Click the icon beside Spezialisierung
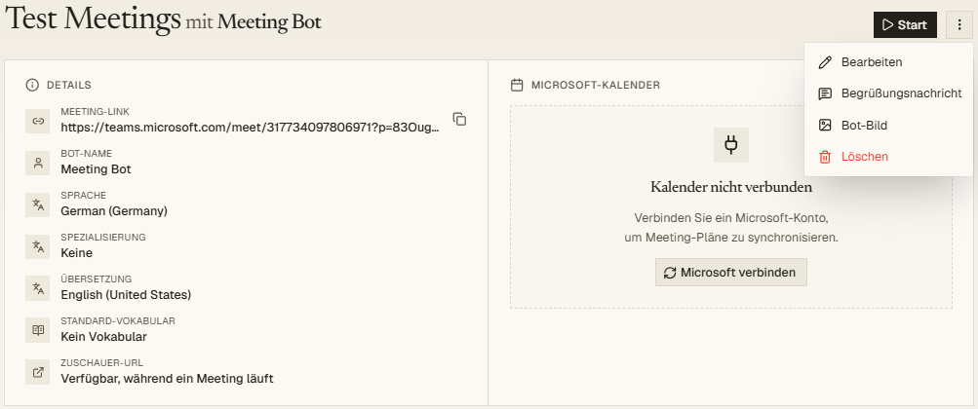978x409 pixels. [x=37, y=246]
